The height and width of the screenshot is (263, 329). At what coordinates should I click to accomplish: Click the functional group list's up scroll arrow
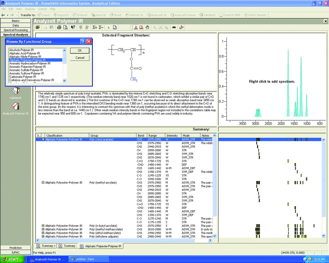[64, 50]
